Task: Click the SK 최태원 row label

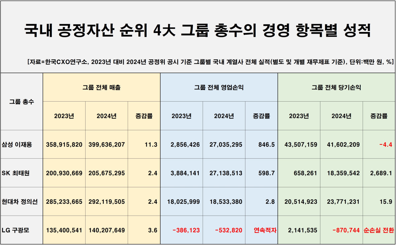Action: click(16, 173)
